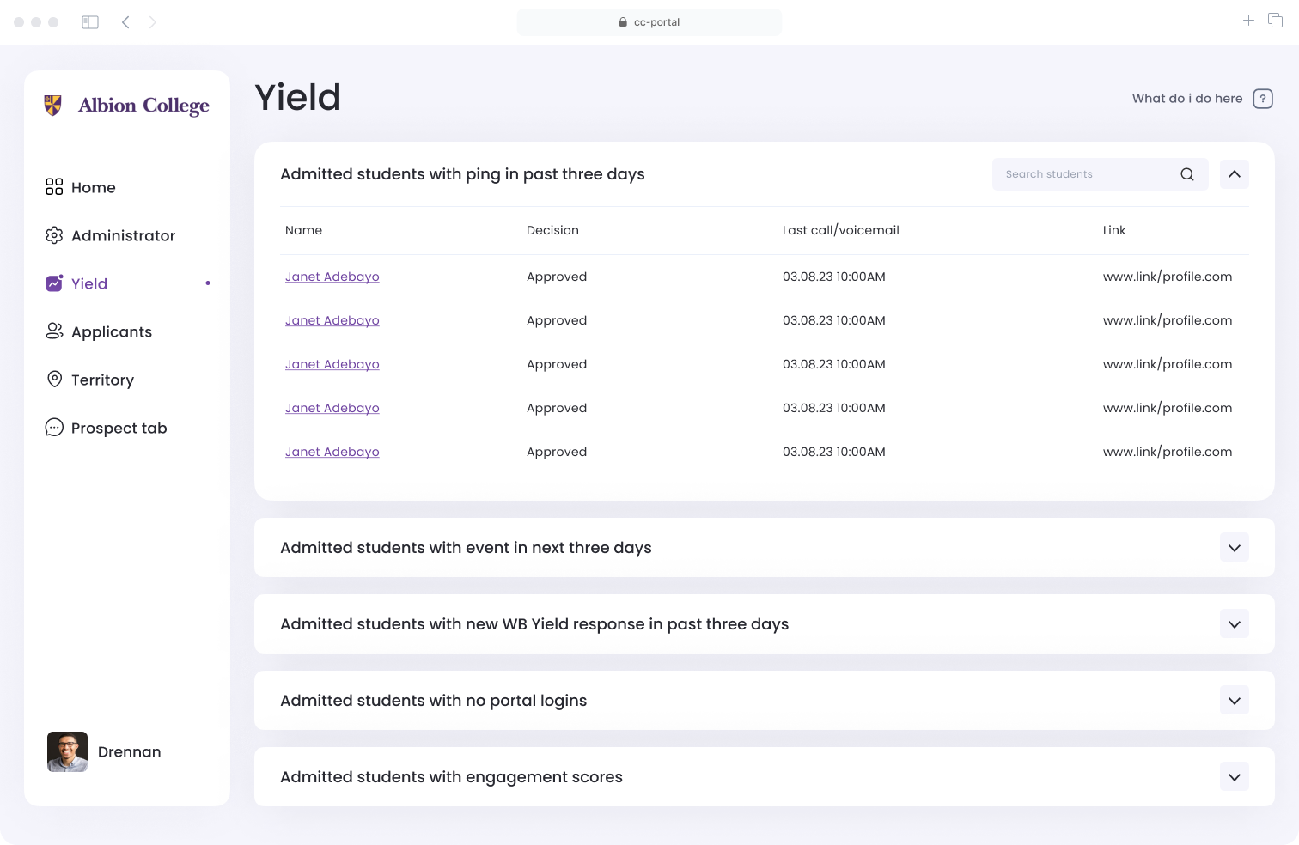The image size is (1299, 845).
Task: Click Drennan's profile photo
Action: coord(67,751)
